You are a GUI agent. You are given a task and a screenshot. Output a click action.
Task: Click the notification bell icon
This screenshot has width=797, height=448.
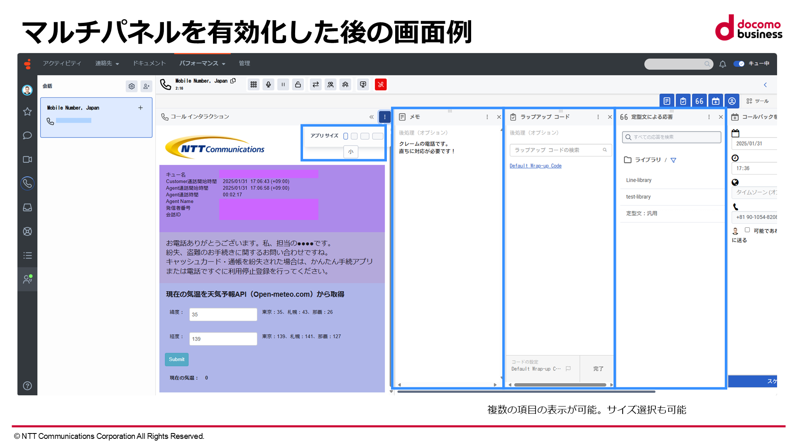coord(723,64)
